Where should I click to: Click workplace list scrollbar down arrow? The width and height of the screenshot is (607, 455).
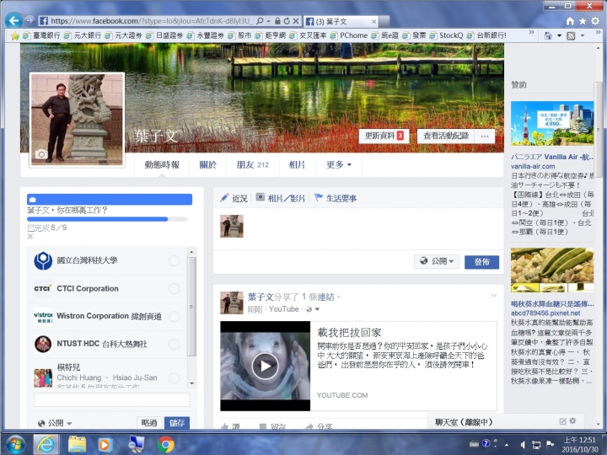tap(191, 383)
